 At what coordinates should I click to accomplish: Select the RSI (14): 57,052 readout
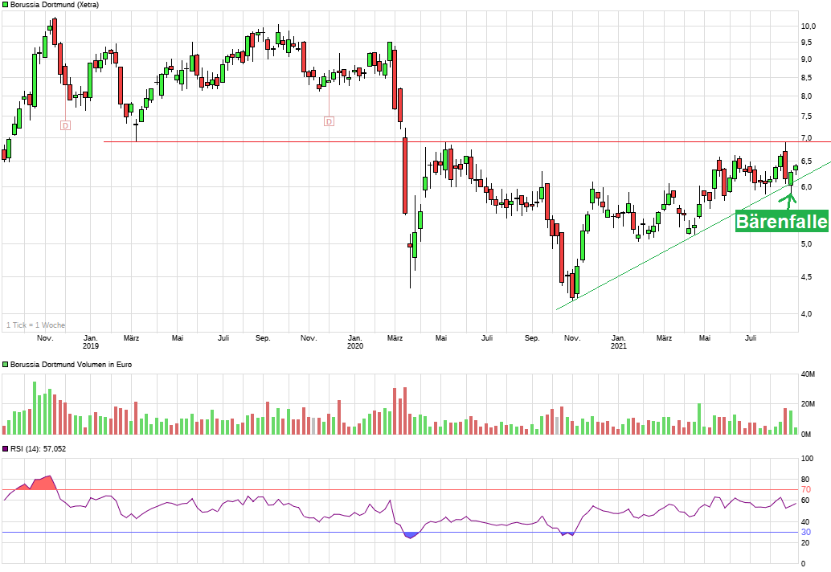pos(38,448)
